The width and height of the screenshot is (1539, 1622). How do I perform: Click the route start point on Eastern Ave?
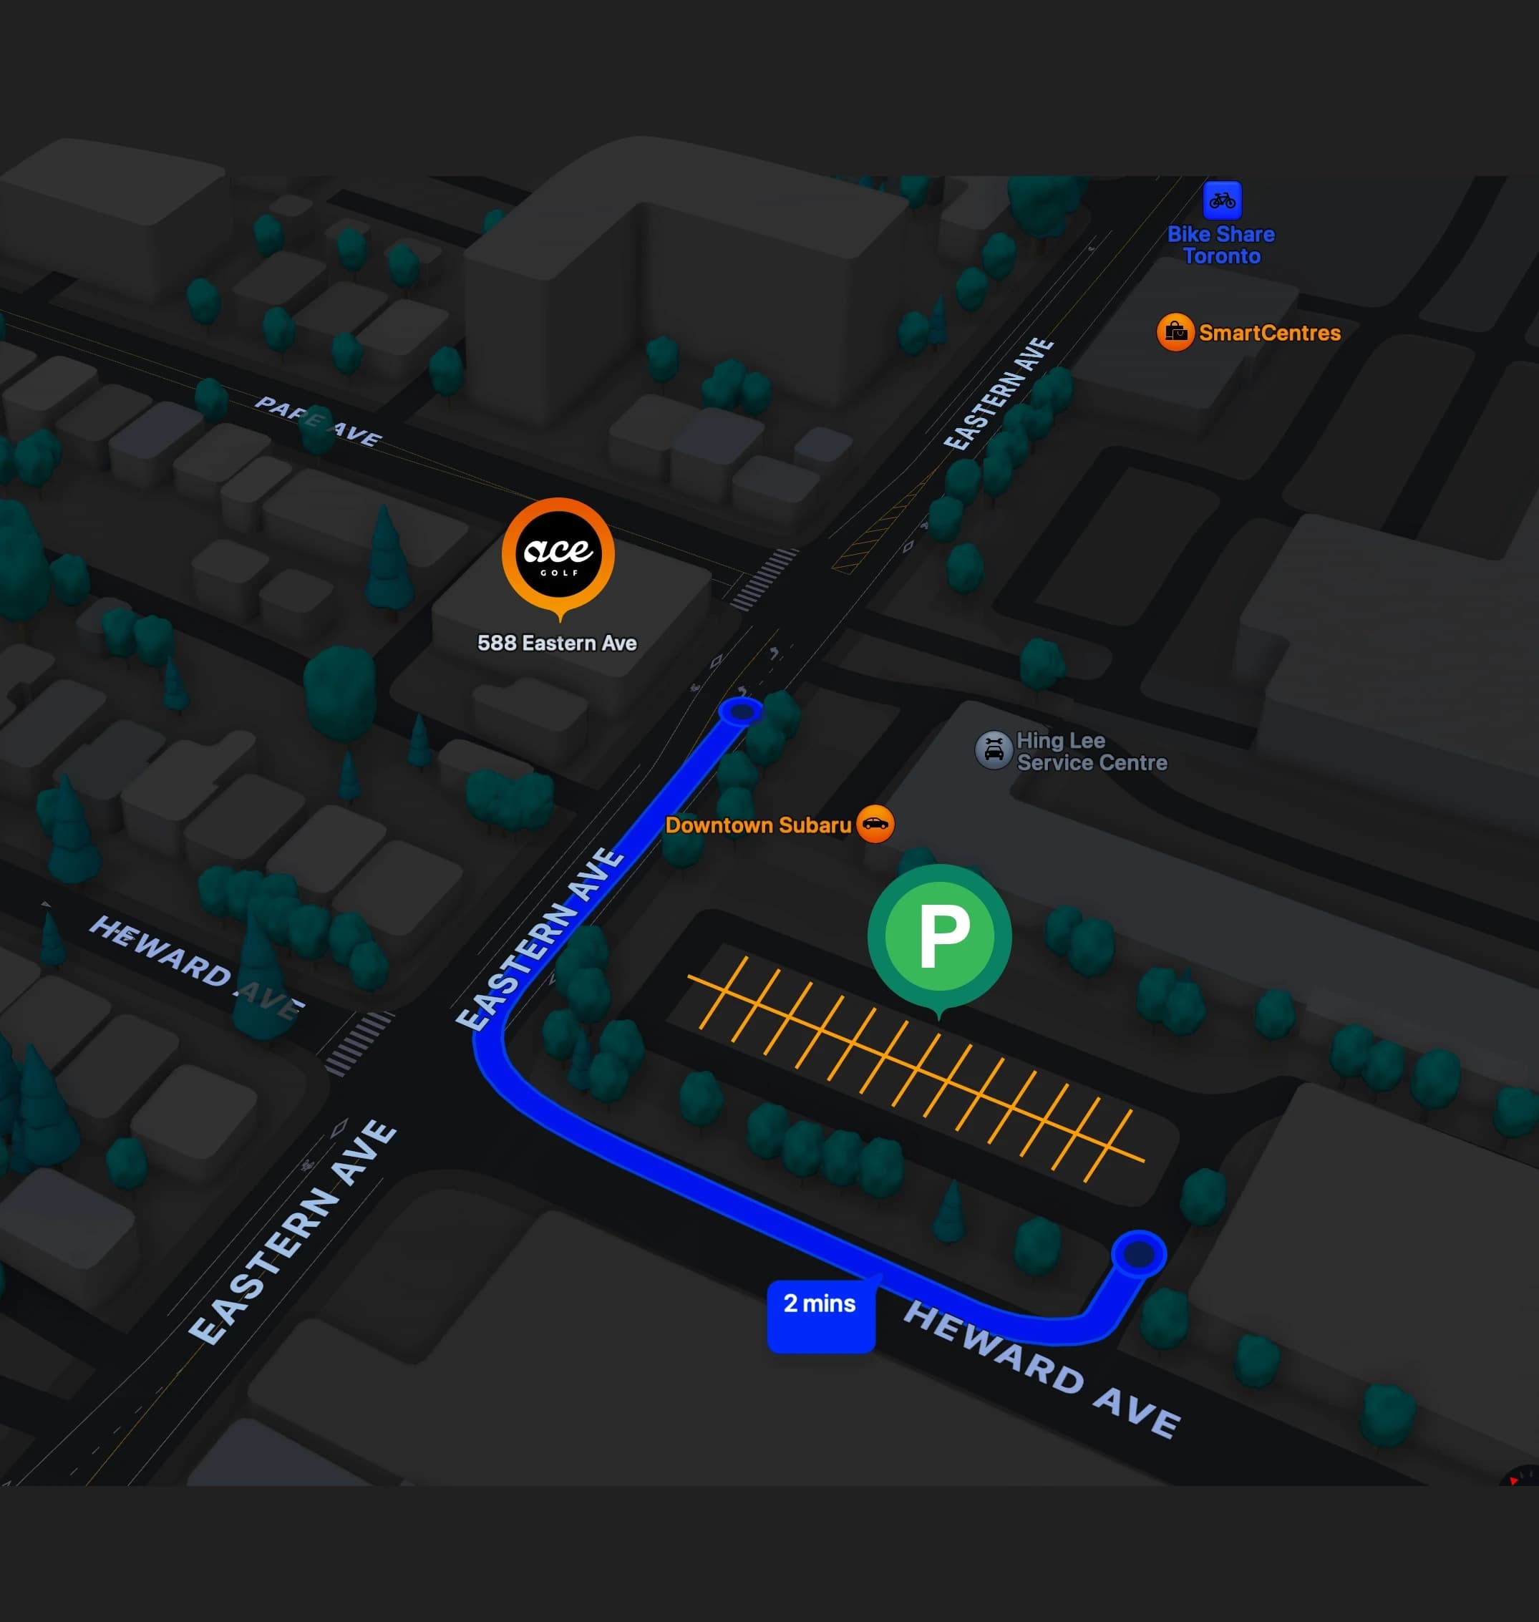(x=740, y=712)
